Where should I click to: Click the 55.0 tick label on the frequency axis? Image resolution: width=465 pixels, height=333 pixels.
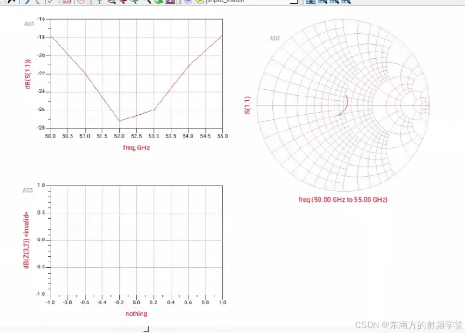coord(222,136)
